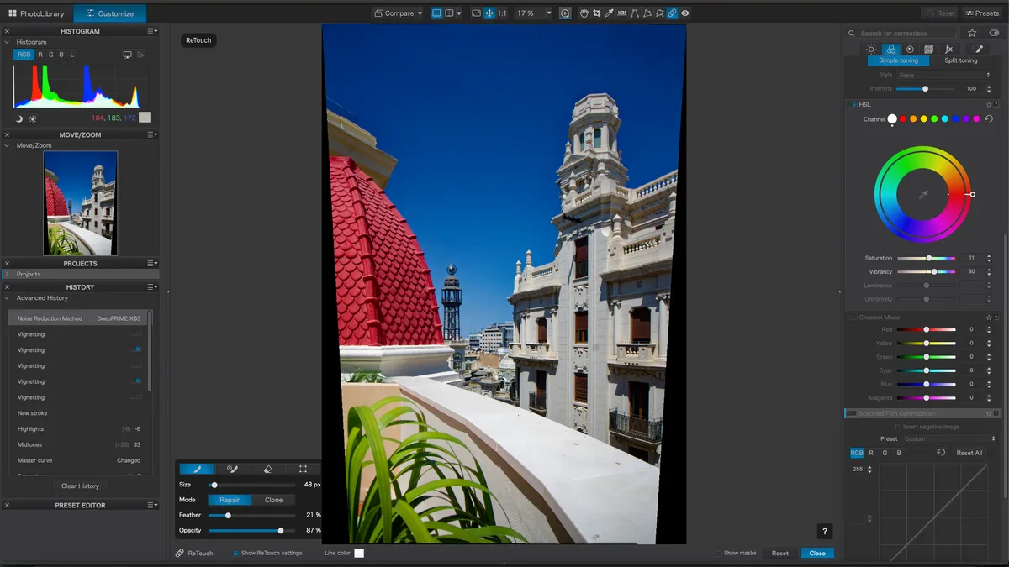
Task: Show luminance L histogram channel
Action: 72,55
